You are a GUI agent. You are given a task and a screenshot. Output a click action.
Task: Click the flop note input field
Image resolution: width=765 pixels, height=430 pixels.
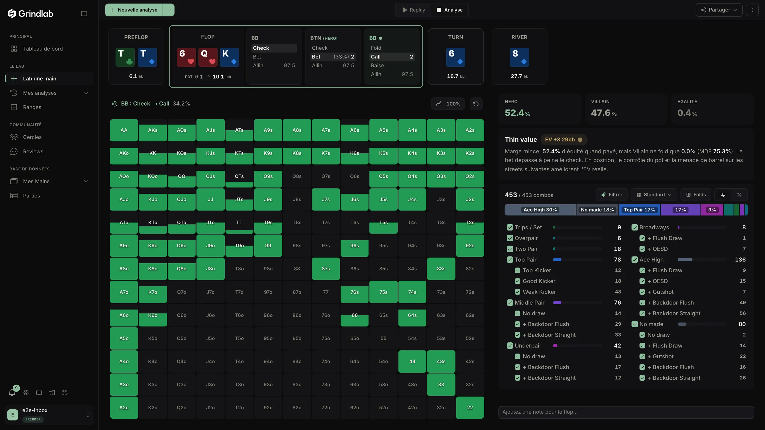pos(626,412)
